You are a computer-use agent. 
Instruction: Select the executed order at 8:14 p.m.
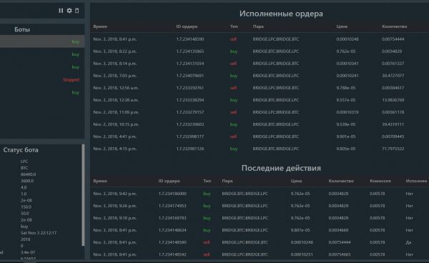coord(260,64)
